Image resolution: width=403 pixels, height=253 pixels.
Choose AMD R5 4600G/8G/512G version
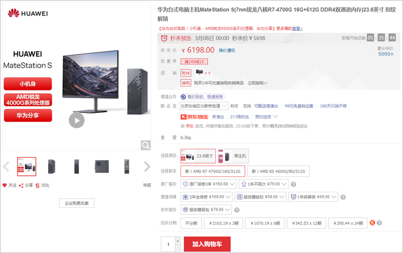pyautogui.click(x=278, y=171)
